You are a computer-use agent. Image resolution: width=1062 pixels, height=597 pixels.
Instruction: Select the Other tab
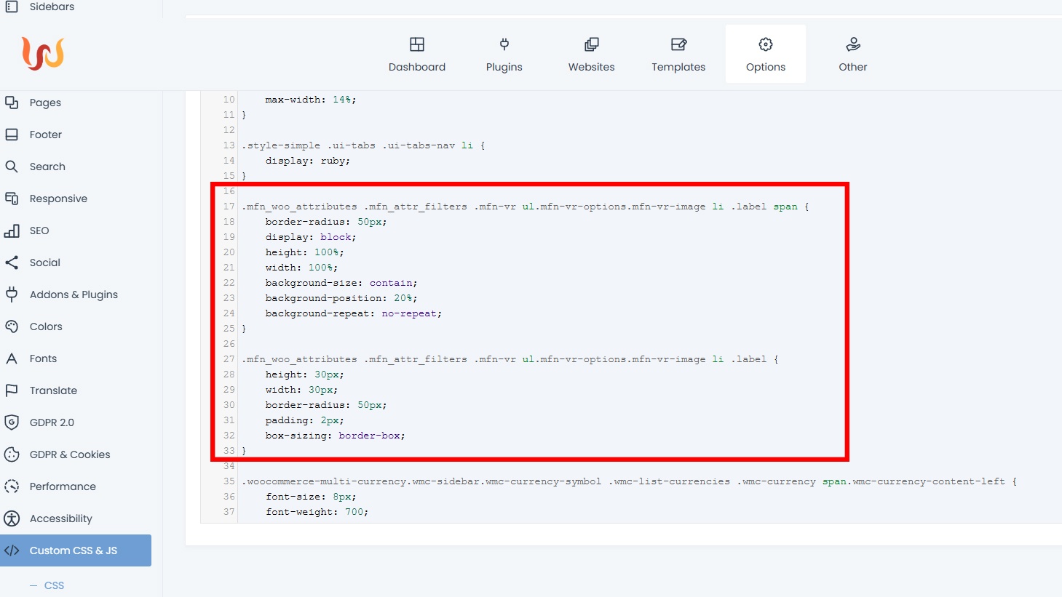point(852,55)
